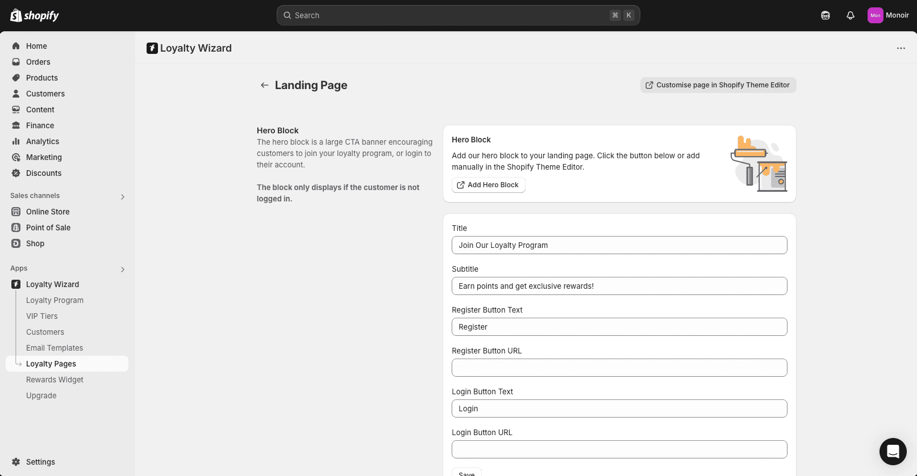
Task: Click Customise page in Shopify Theme Editor
Action: pos(718,85)
